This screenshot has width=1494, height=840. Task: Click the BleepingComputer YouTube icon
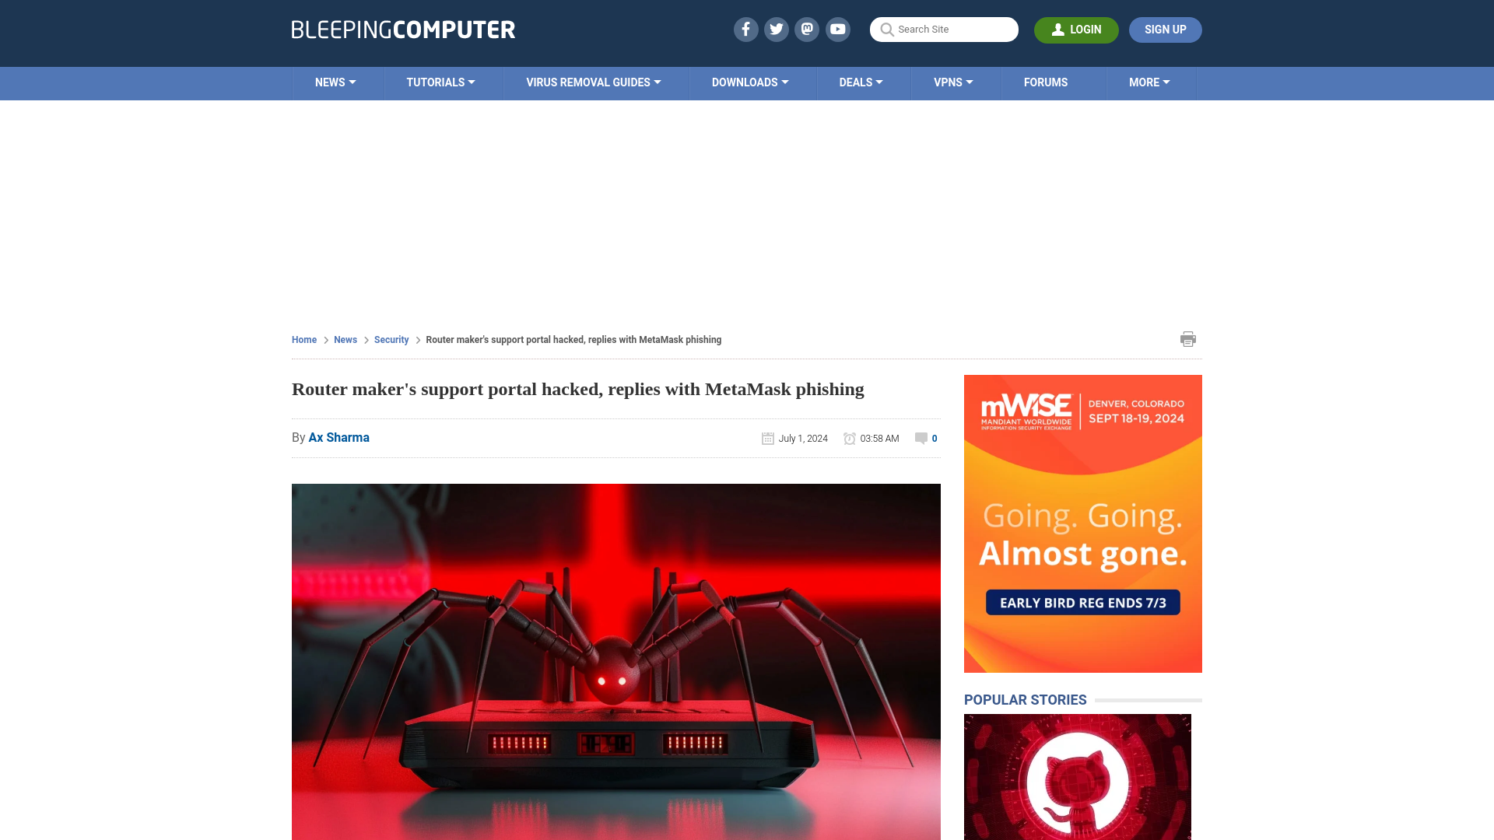tap(837, 29)
